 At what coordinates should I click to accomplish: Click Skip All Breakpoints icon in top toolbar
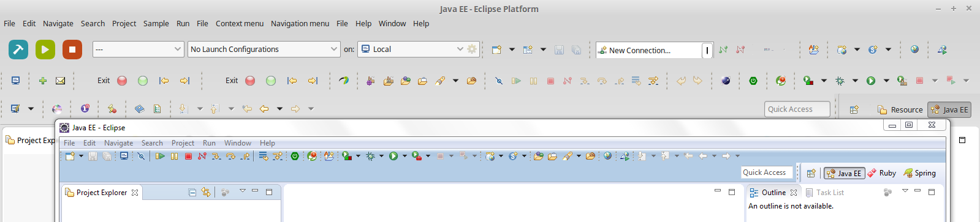(499, 81)
